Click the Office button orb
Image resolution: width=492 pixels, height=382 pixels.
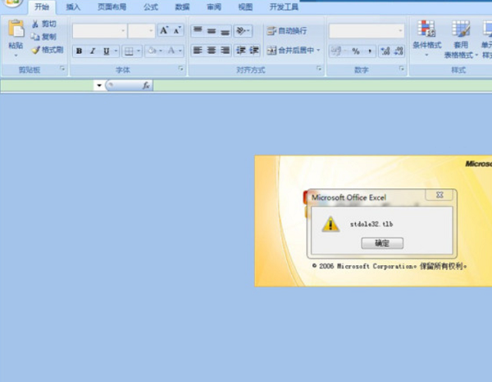click(12, 2)
